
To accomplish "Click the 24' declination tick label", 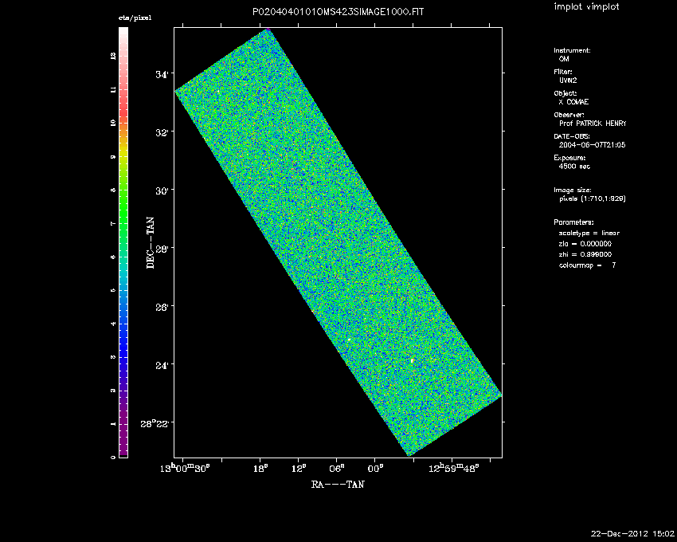I will click(x=162, y=365).
